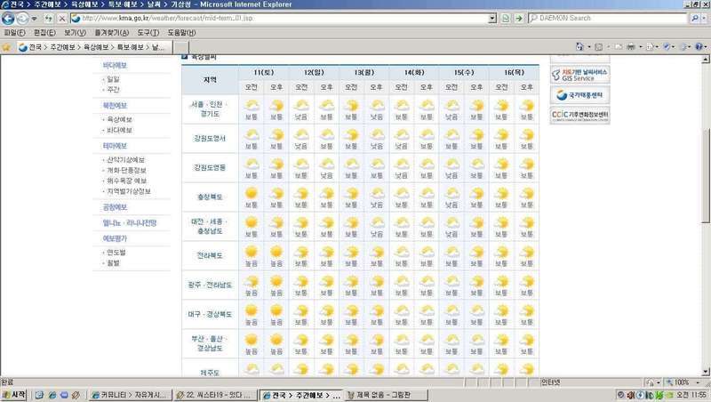Open a new blank tab
711x402 pixels.
(181, 47)
